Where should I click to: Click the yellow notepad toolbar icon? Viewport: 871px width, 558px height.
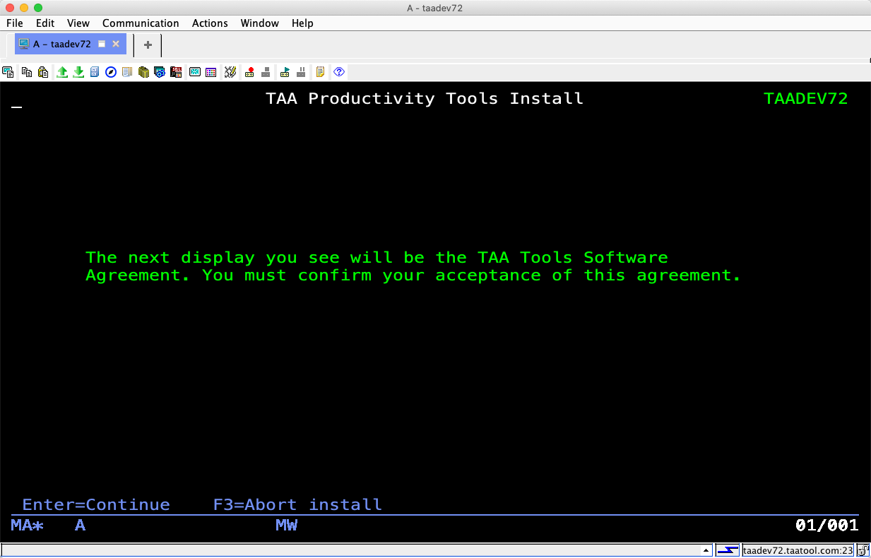pos(321,72)
